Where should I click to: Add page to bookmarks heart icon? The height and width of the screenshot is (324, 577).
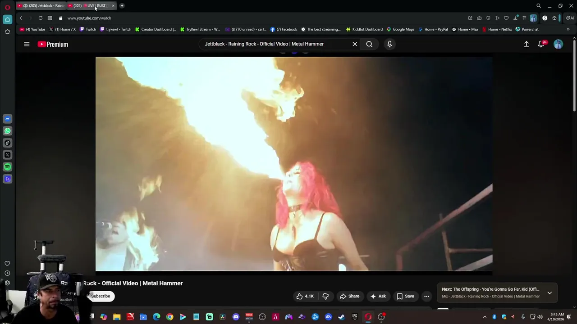506,18
